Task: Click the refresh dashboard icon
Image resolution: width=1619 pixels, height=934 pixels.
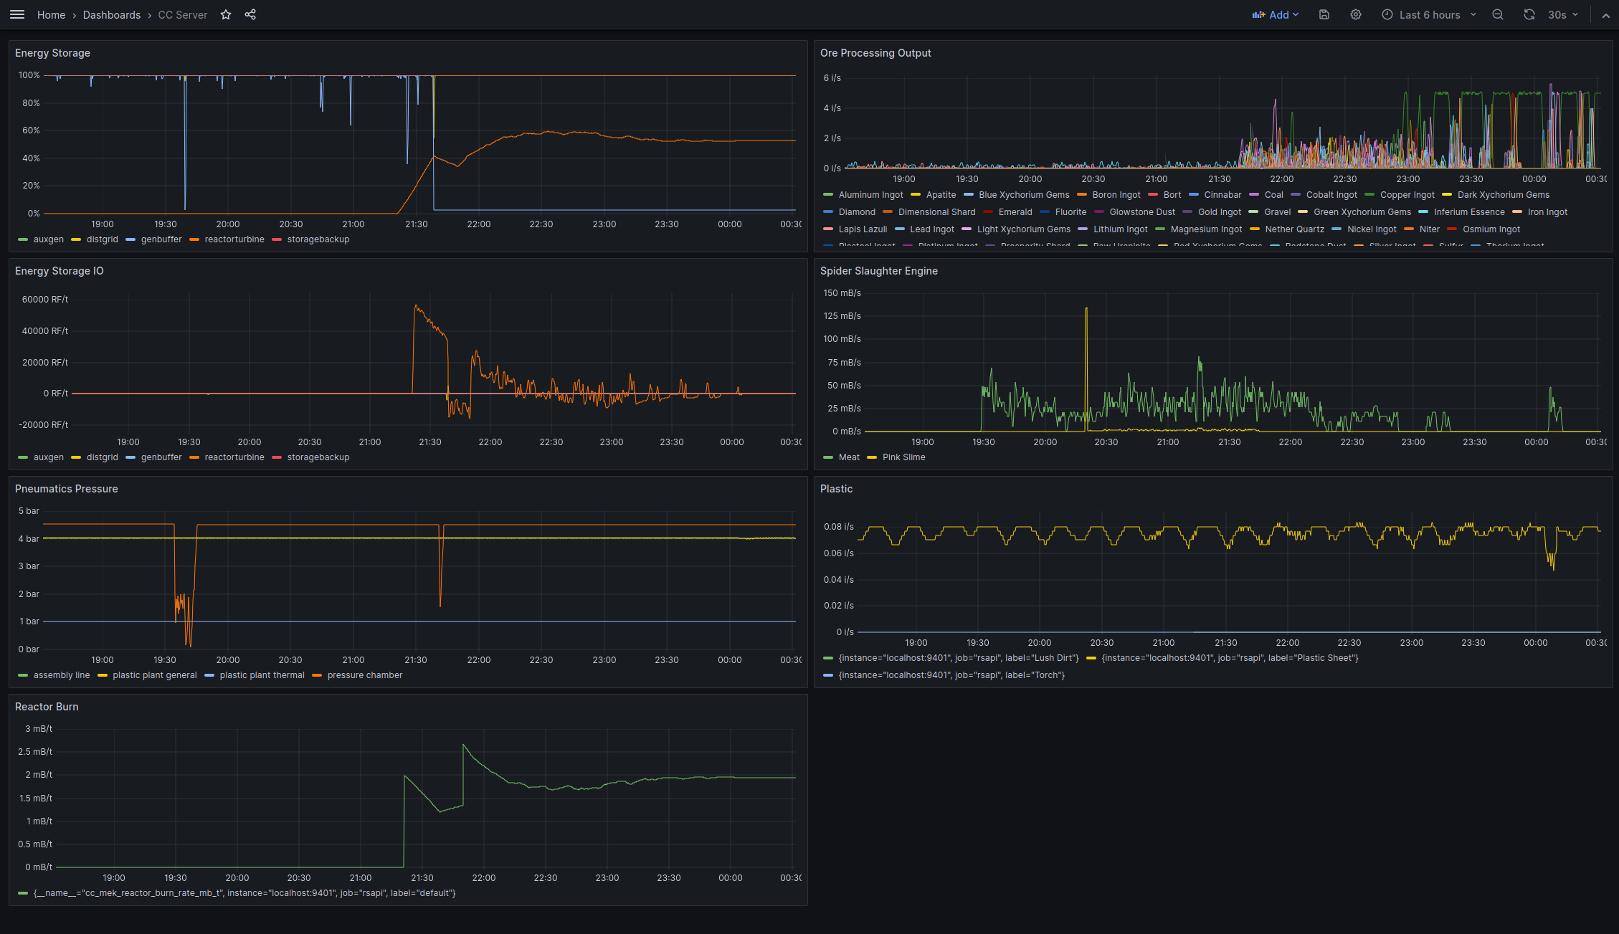Action: tap(1529, 14)
